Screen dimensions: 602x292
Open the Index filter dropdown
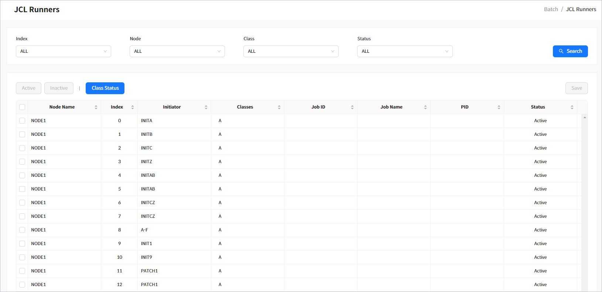click(x=63, y=51)
